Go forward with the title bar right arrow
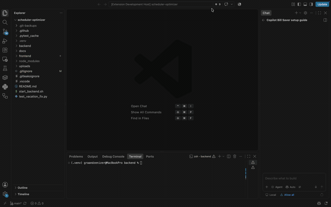 105,4
